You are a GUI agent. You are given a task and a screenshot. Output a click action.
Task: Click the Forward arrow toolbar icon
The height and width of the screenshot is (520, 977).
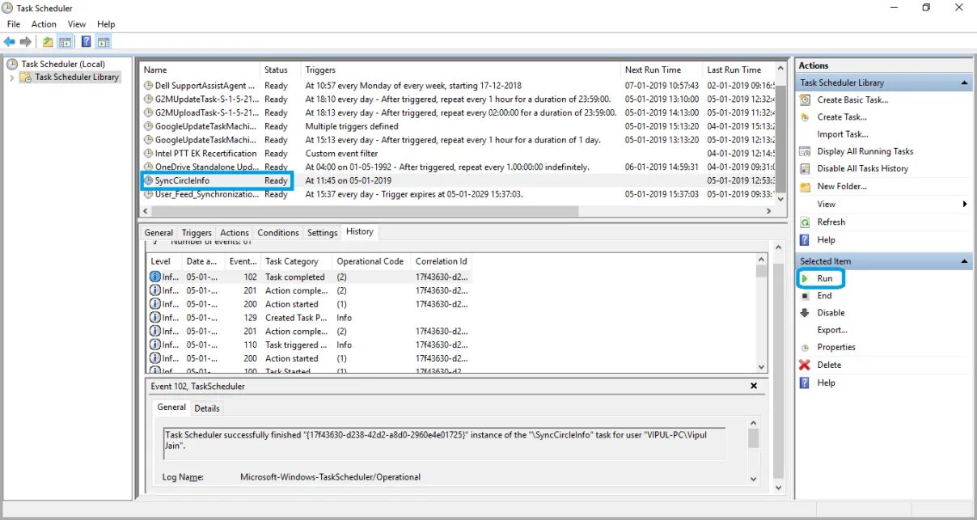tap(26, 42)
